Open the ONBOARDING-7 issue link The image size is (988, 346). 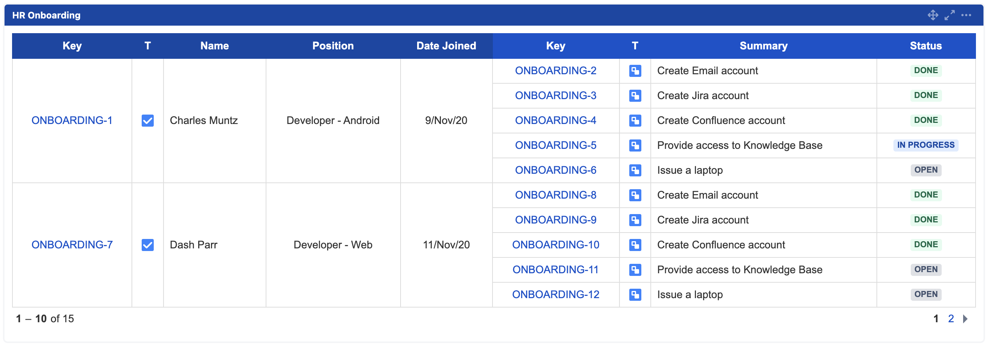click(x=72, y=245)
